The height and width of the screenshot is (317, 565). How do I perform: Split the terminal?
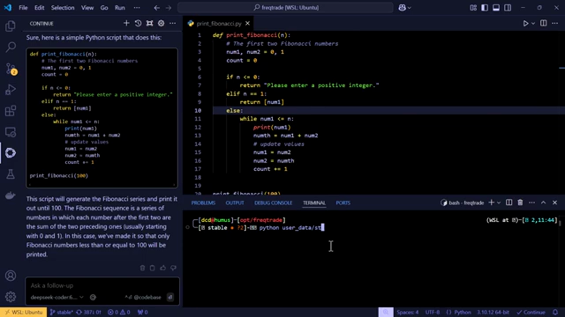[509, 203]
